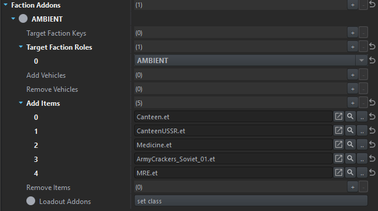
Task: Collapse the AMBIENT addon node
Action: pos(13,19)
